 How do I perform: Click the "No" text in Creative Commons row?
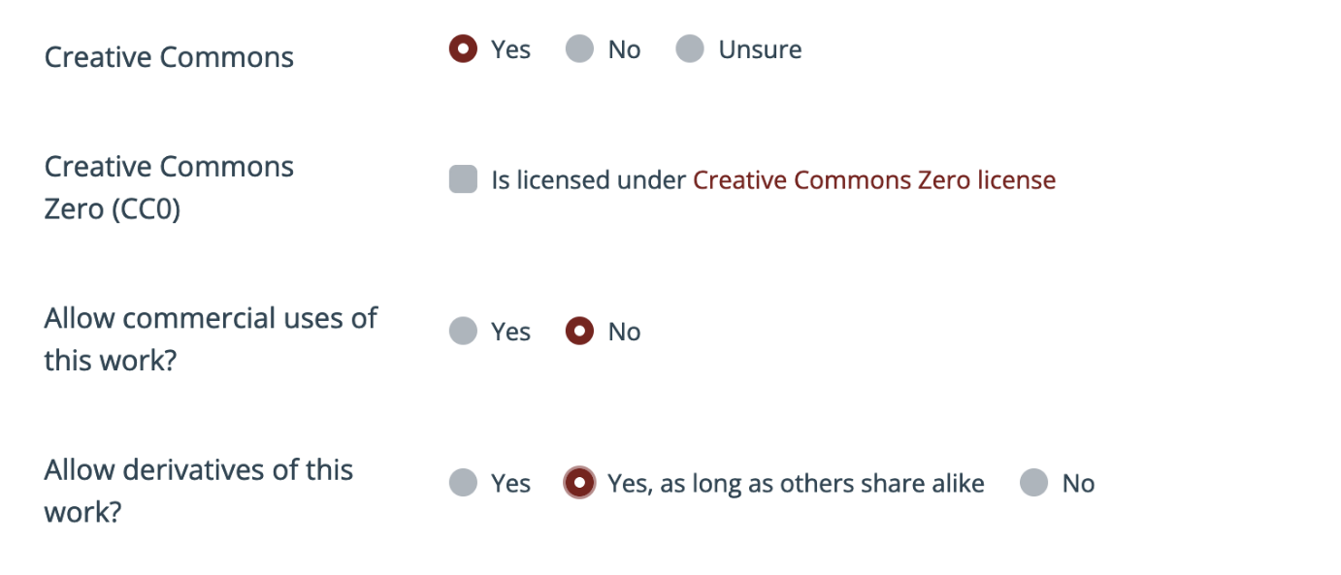[x=624, y=49]
